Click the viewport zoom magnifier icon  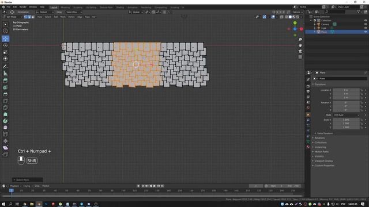click(300, 40)
